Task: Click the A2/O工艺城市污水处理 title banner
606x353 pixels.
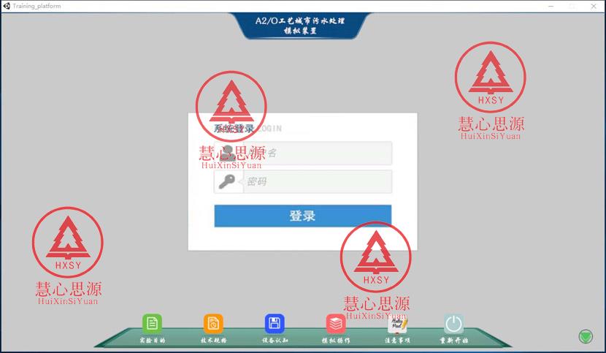Action: tap(303, 26)
